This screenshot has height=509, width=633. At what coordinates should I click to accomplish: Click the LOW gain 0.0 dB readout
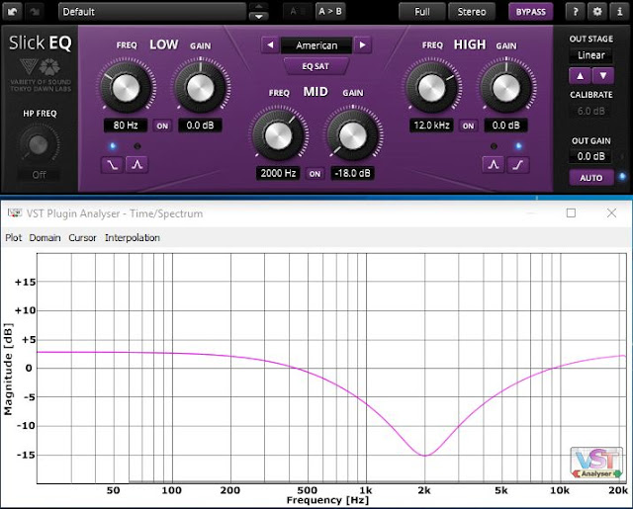[x=200, y=126]
